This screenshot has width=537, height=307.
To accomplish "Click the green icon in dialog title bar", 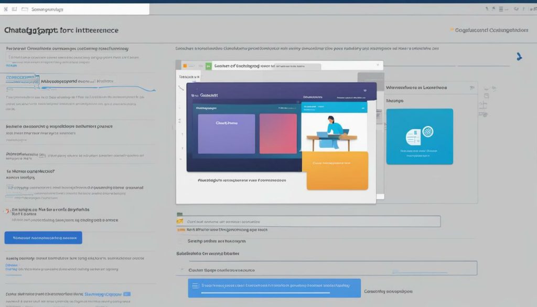I will click(209, 67).
